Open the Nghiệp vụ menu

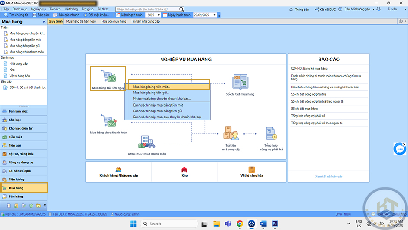(x=38, y=9)
